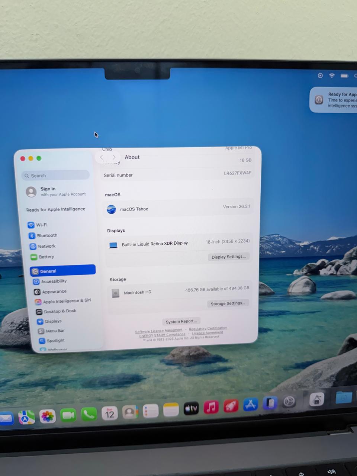Viewport: 357px width, 476px height.
Task: Open Menu Bar settings in the sidebar
Action: pyautogui.click(x=51, y=331)
